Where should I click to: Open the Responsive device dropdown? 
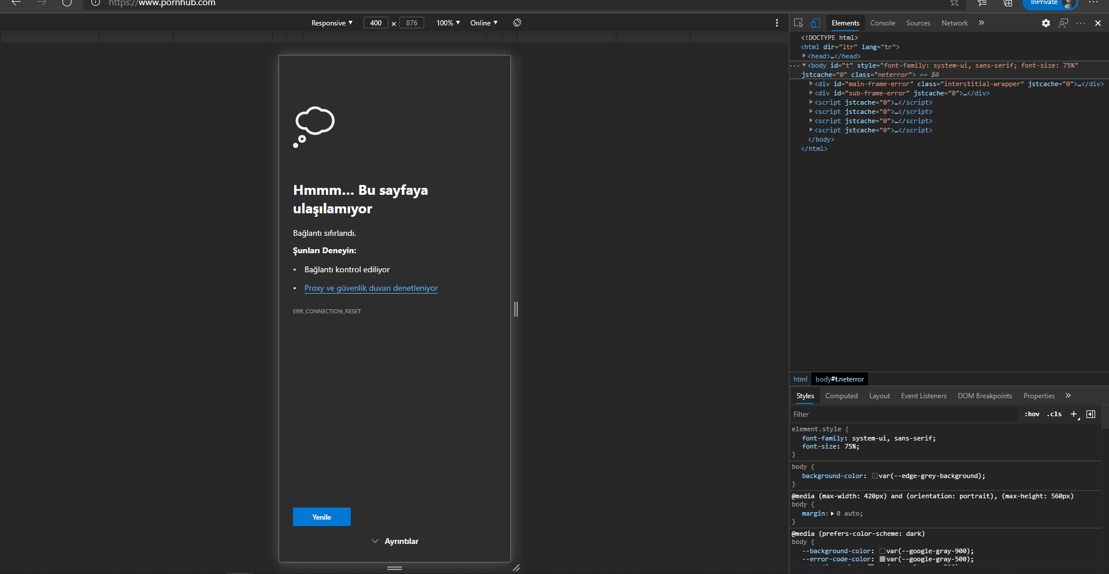pyautogui.click(x=332, y=23)
